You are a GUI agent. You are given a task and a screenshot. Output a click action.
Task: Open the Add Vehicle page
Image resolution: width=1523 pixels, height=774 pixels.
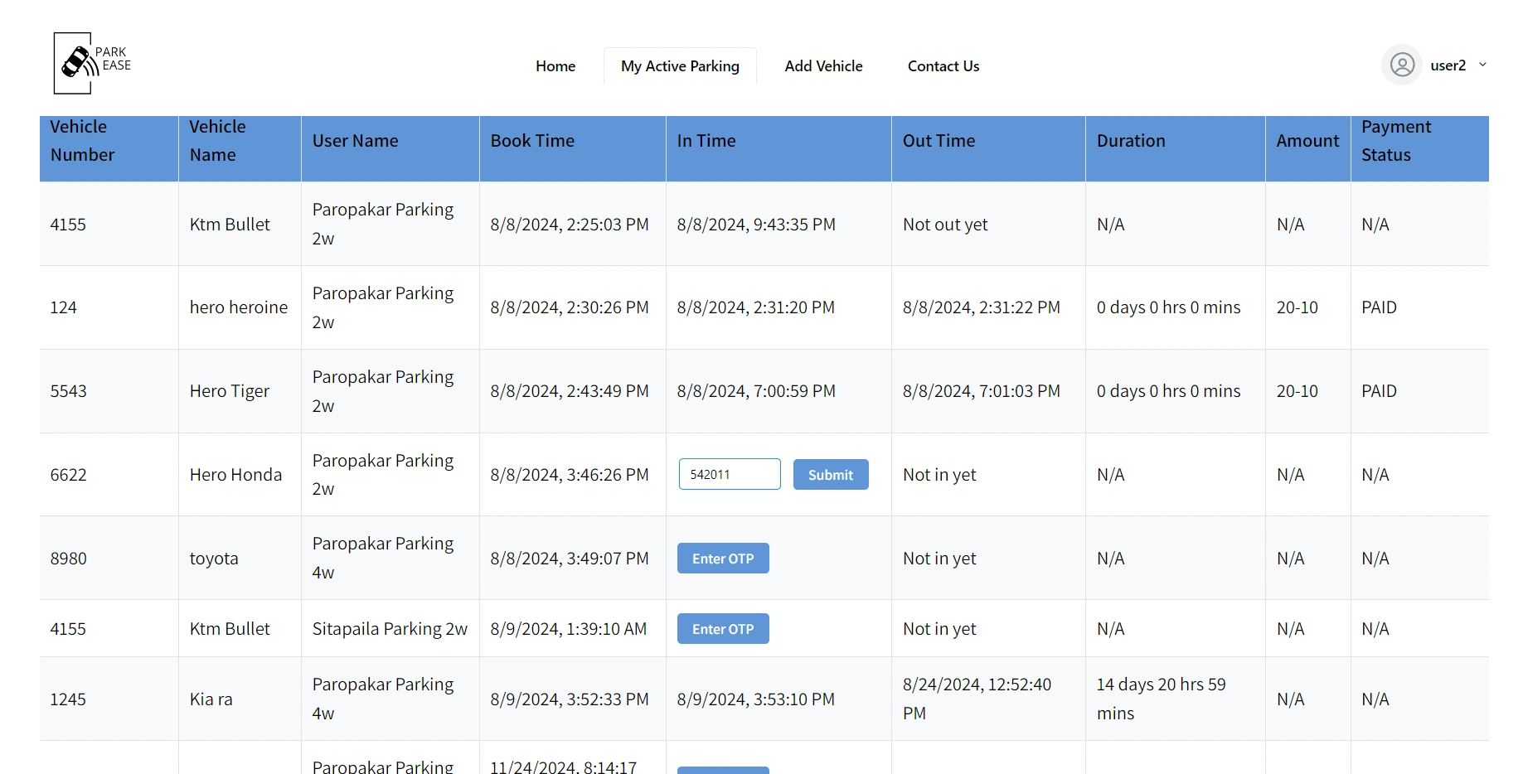pyautogui.click(x=823, y=66)
